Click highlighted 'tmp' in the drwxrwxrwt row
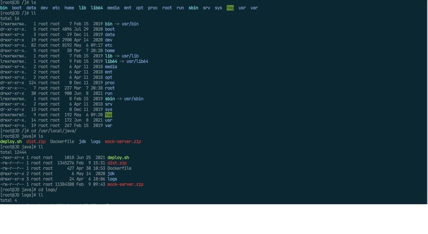428x234 pixels. 109,115
